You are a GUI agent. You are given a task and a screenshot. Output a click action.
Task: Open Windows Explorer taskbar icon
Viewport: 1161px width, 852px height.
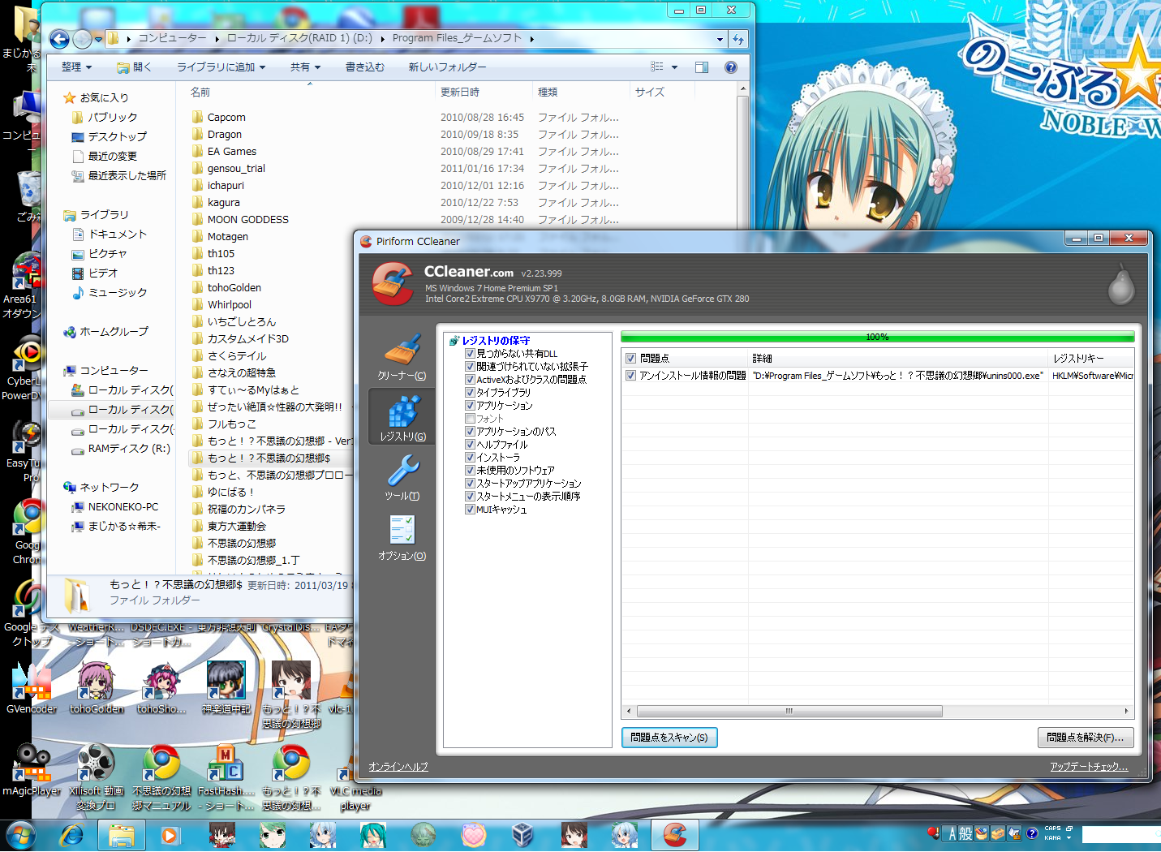(x=122, y=834)
